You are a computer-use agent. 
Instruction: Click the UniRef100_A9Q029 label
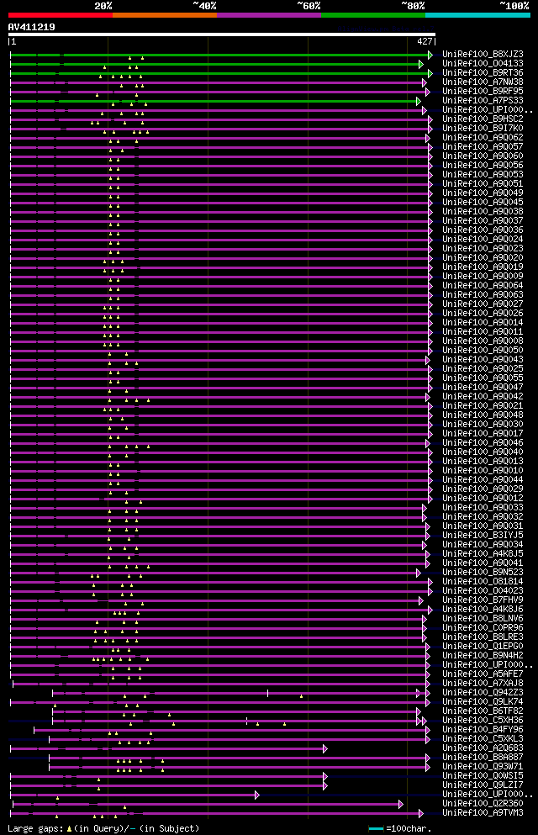tap(483, 489)
